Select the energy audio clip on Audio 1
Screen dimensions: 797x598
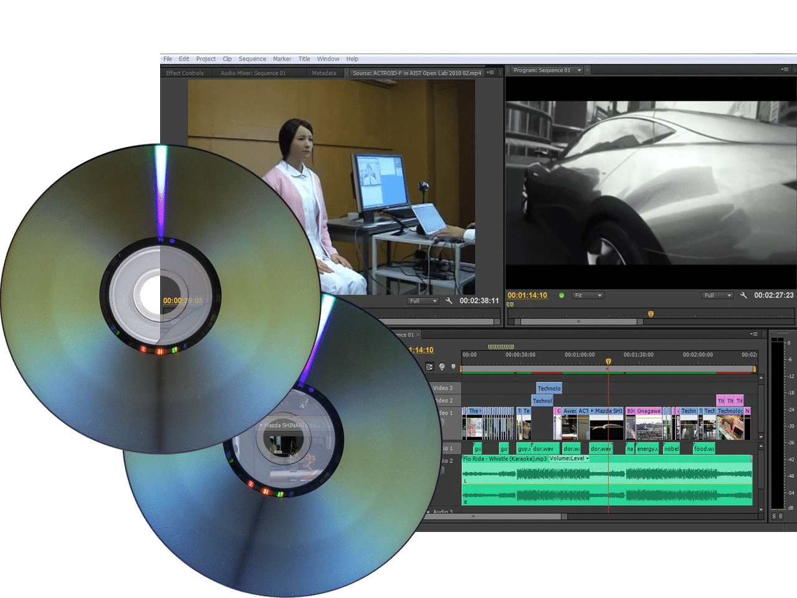pos(647,448)
